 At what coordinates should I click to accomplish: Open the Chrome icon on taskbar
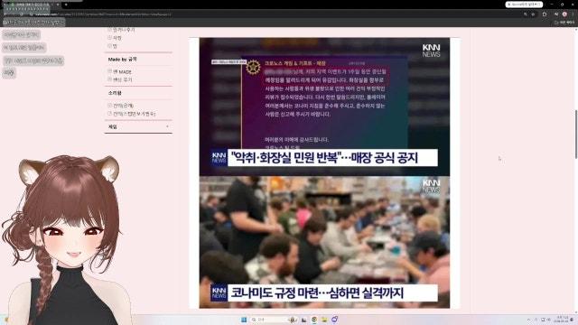pos(314,320)
